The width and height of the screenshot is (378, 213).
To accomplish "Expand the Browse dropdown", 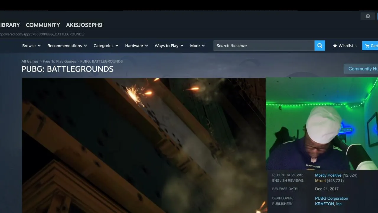I will click(31, 46).
